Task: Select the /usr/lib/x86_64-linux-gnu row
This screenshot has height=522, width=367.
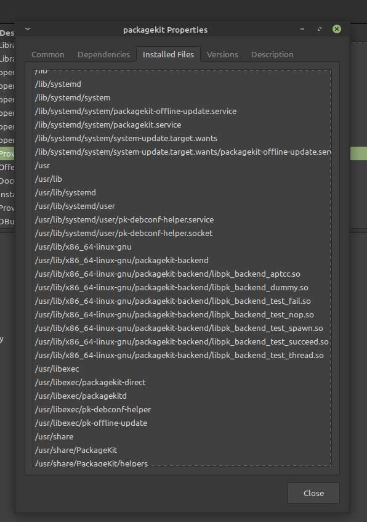Action: 182,247
